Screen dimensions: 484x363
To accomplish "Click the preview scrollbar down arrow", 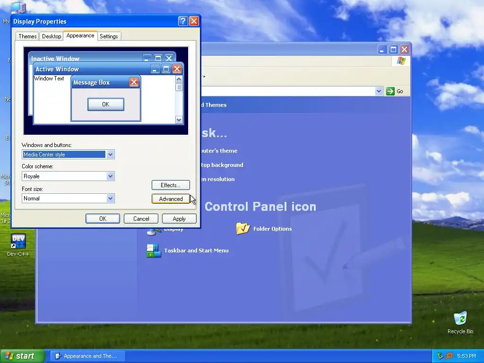I will point(179,120).
